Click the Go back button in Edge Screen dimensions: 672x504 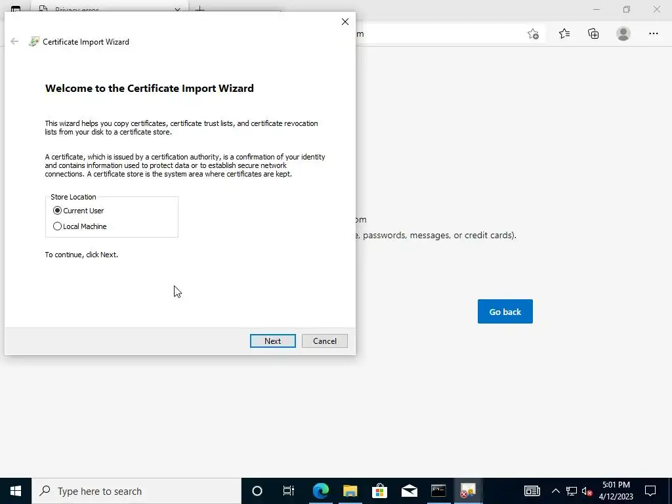coord(505,312)
